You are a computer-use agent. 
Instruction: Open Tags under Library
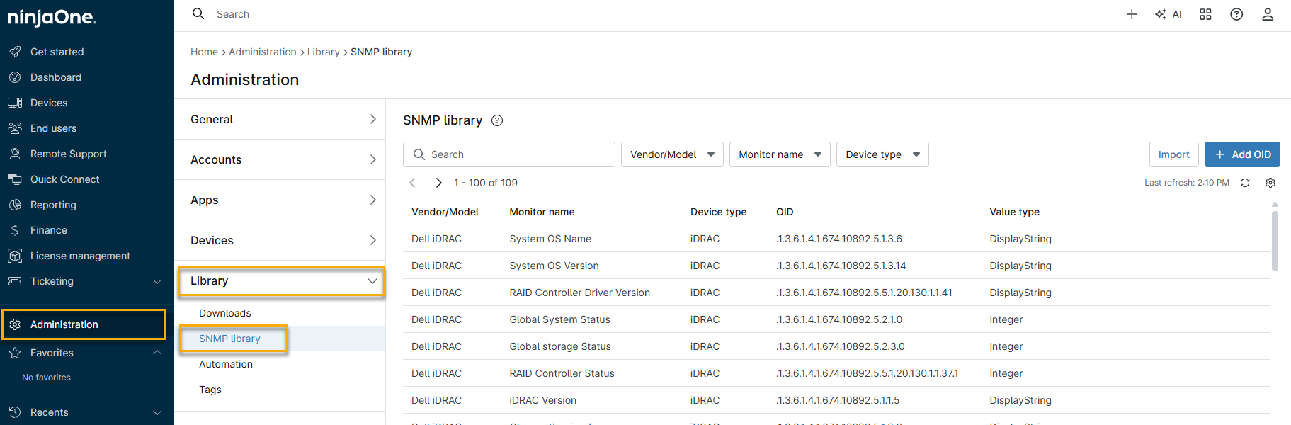210,390
